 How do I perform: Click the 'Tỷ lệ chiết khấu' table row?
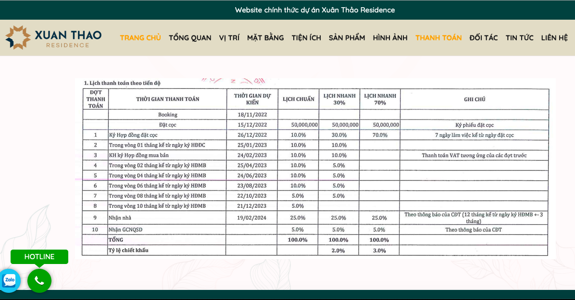point(128,251)
